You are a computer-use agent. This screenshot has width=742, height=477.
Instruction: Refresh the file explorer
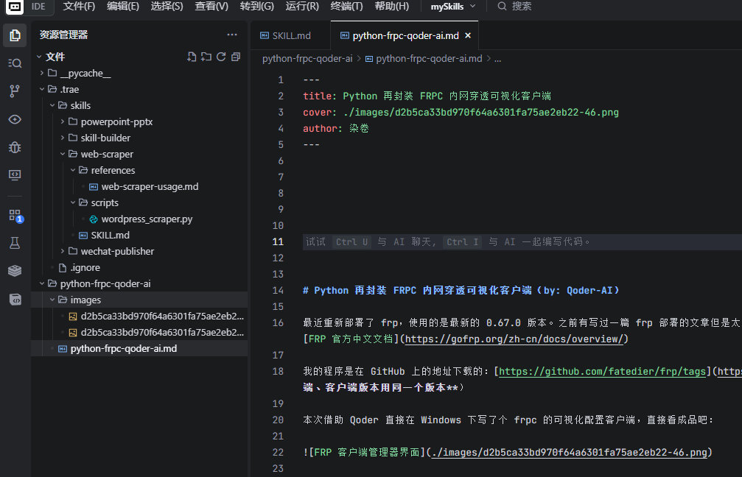click(221, 57)
